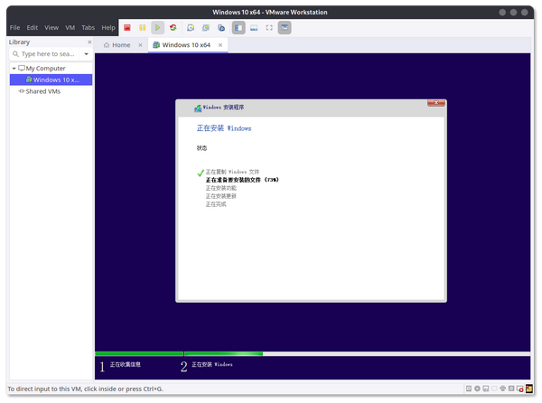Click the display status icon with red badge
542x403 pixels.
tap(520, 389)
